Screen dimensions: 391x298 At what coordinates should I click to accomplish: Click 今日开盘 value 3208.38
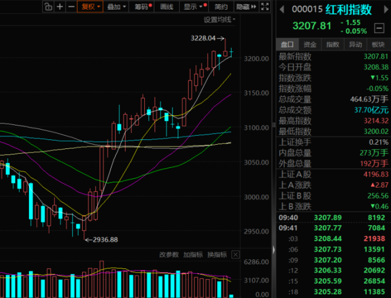pyautogui.click(x=376, y=68)
